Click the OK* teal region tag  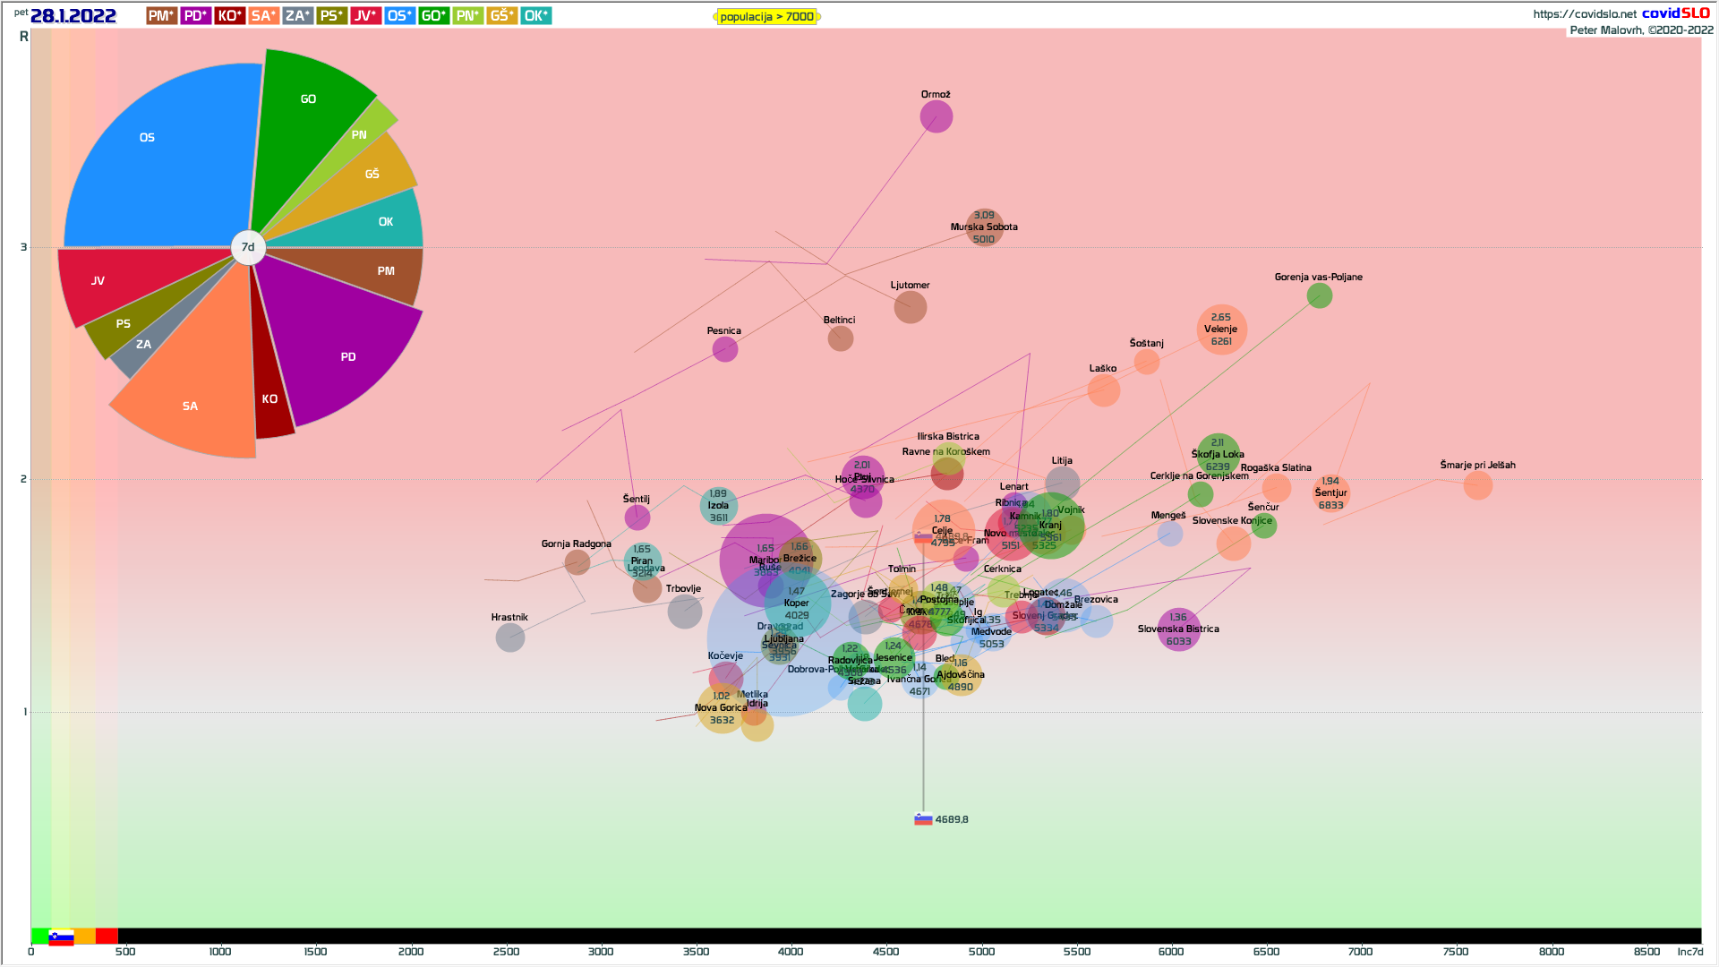point(535,16)
